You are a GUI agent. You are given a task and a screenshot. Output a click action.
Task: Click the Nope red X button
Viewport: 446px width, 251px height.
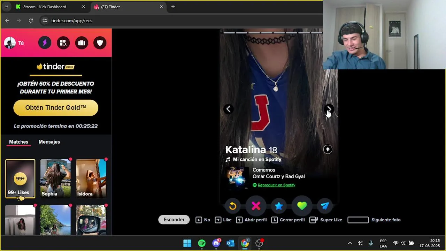click(x=256, y=206)
